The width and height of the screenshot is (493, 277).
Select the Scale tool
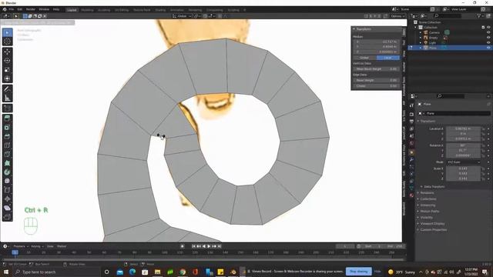coord(8,70)
